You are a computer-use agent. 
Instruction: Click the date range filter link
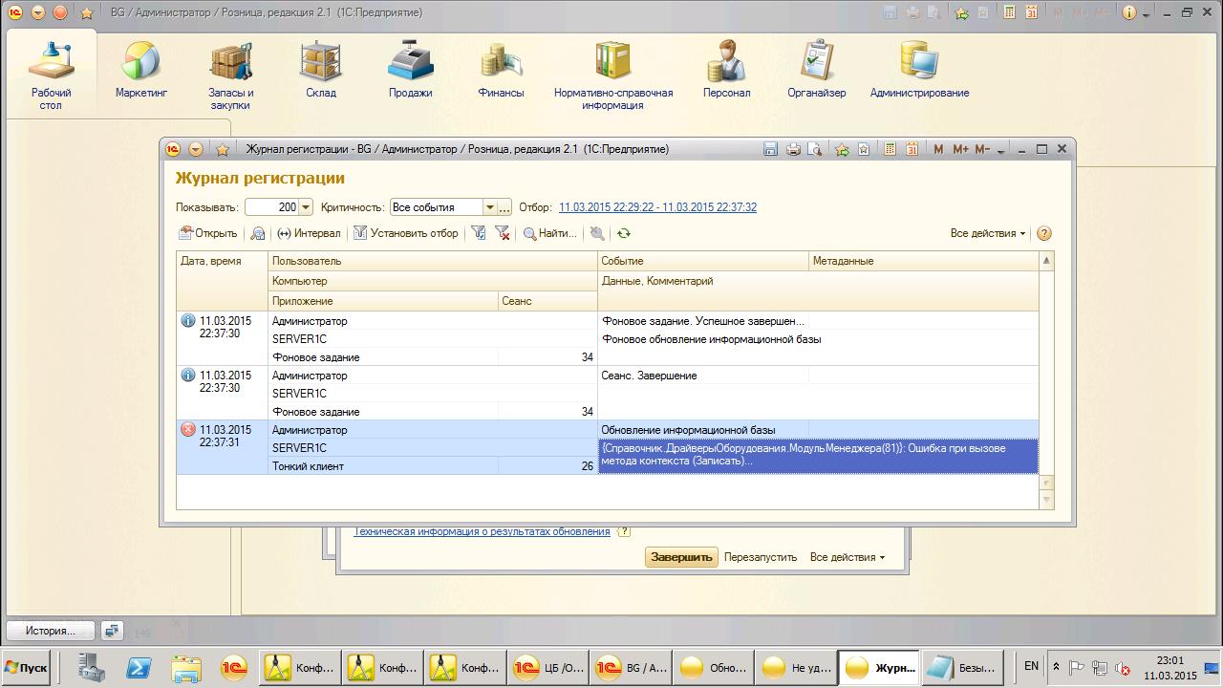click(657, 207)
